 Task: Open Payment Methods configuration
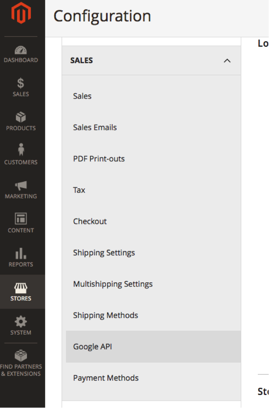click(106, 378)
